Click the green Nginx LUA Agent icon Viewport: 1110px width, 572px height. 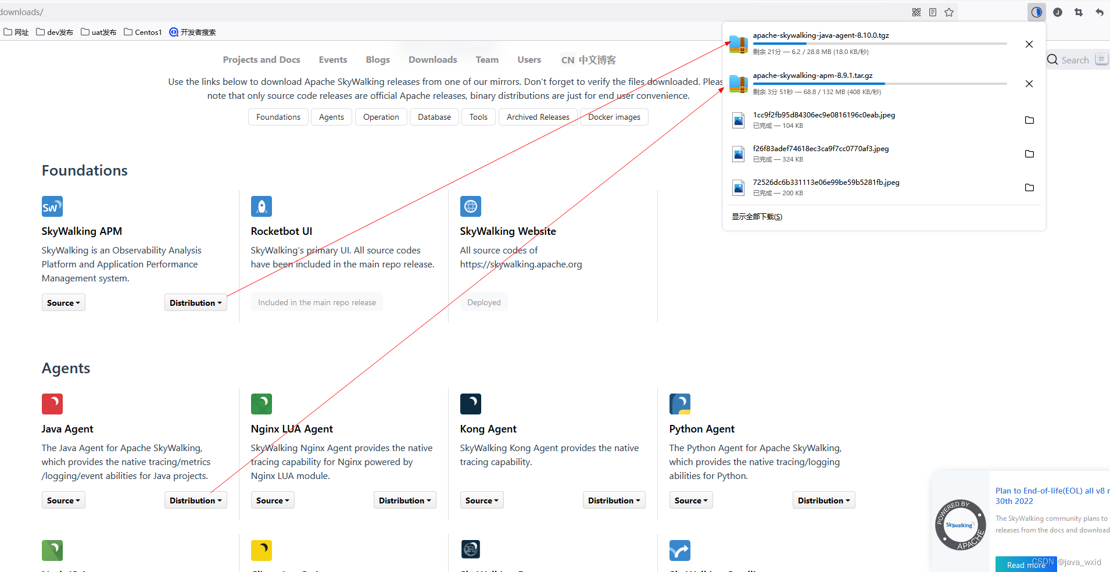coord(262,404)
